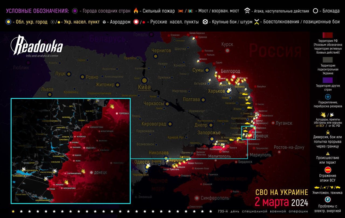Image resolution: width=345 pixels, height=218 pixels.
Task: Click the Белгород city marker
Action: coord(234,77)
